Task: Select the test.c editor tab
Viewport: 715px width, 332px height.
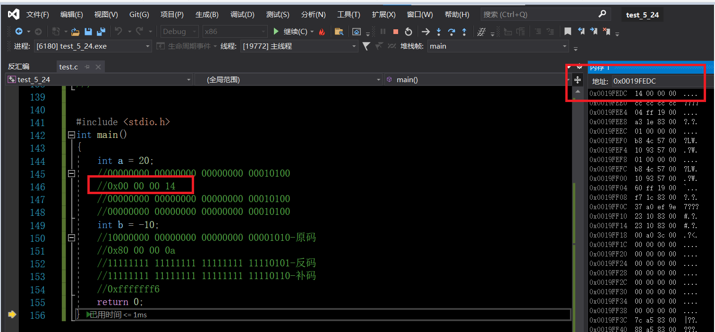Action: tap(68, 67)
